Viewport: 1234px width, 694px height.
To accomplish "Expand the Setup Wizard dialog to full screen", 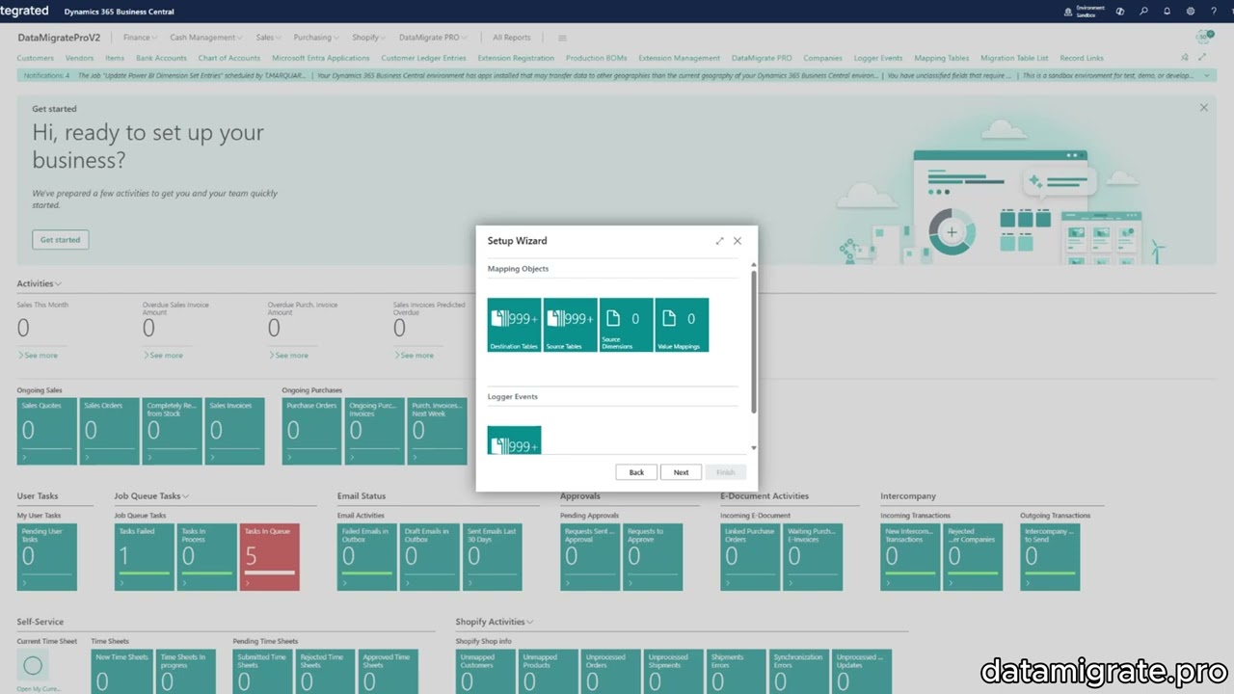I will tap(719, 241).
